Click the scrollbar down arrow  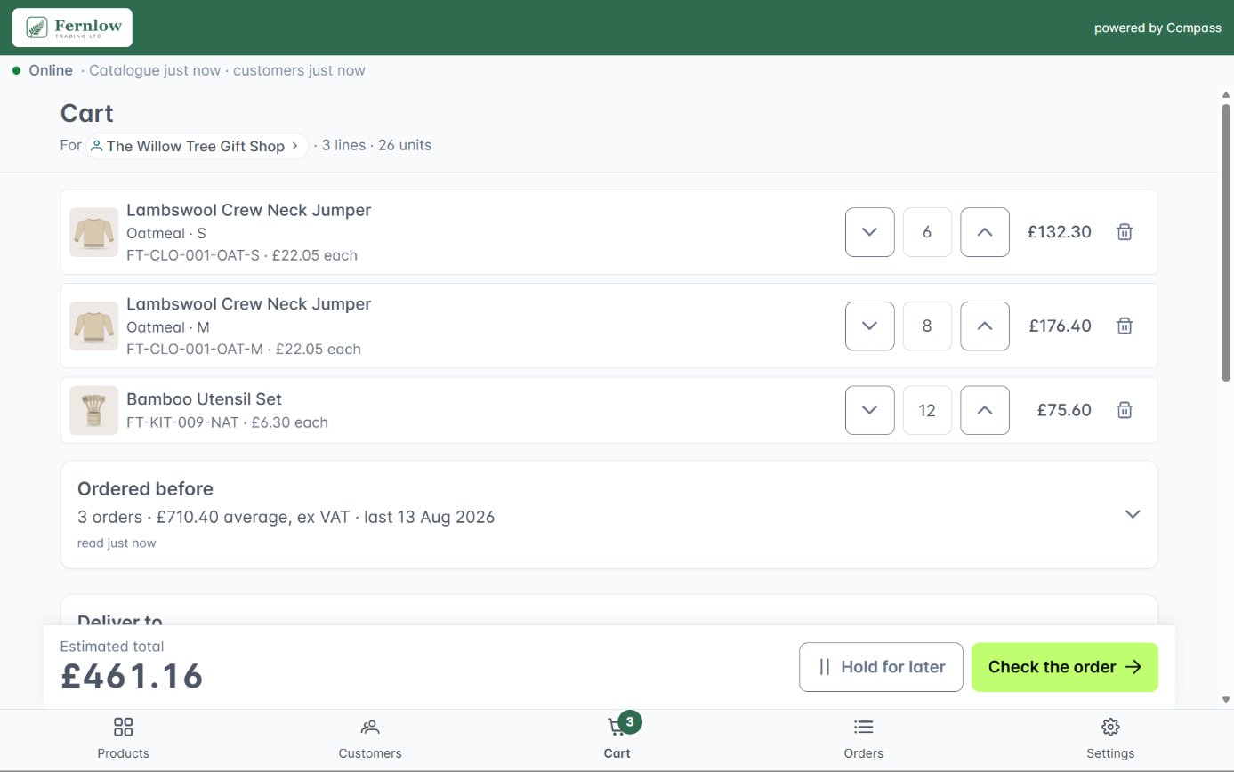pyautogui.click(x=1226, y=700)
